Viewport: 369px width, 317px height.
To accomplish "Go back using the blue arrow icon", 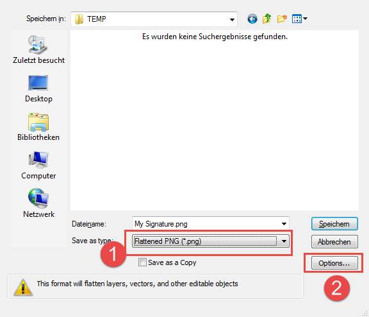I will point(252,19).
